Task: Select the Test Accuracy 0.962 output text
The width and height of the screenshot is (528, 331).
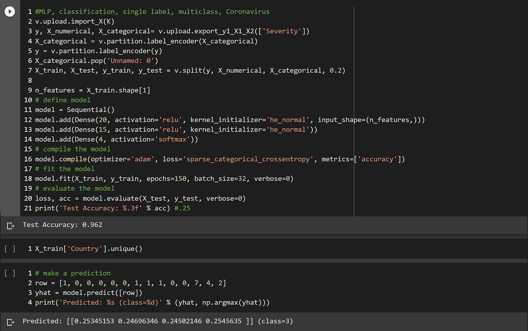Action: point(62,225)
